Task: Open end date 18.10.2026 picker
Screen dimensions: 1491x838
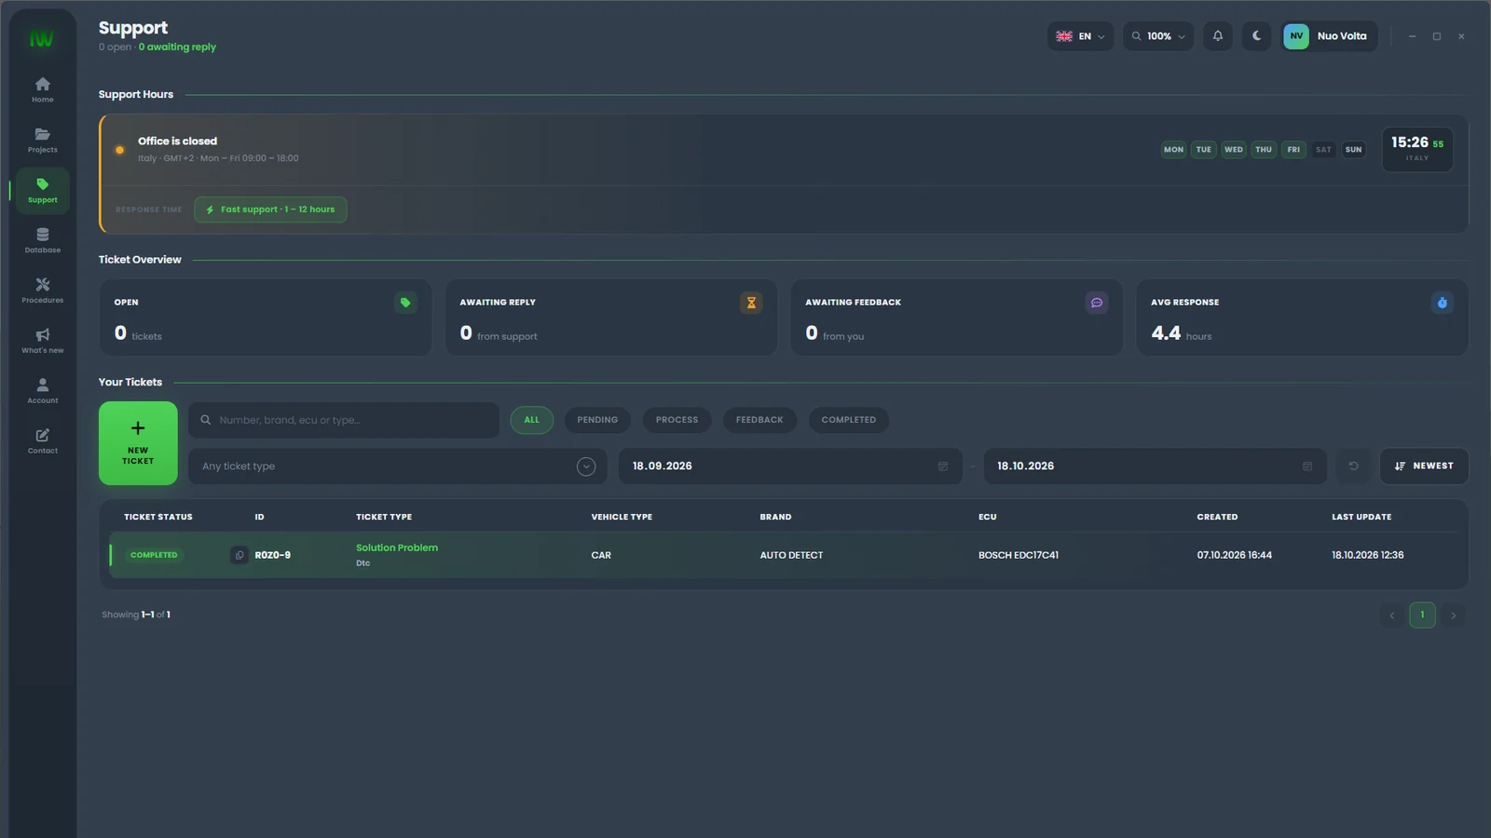Action: (1155, 466)
